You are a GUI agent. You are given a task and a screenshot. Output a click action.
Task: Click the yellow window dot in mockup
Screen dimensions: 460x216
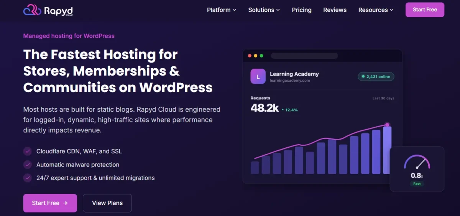coord(256,56)
